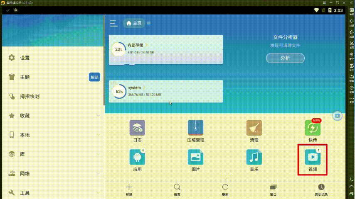Click the 解锁 unlock badge

94,77
